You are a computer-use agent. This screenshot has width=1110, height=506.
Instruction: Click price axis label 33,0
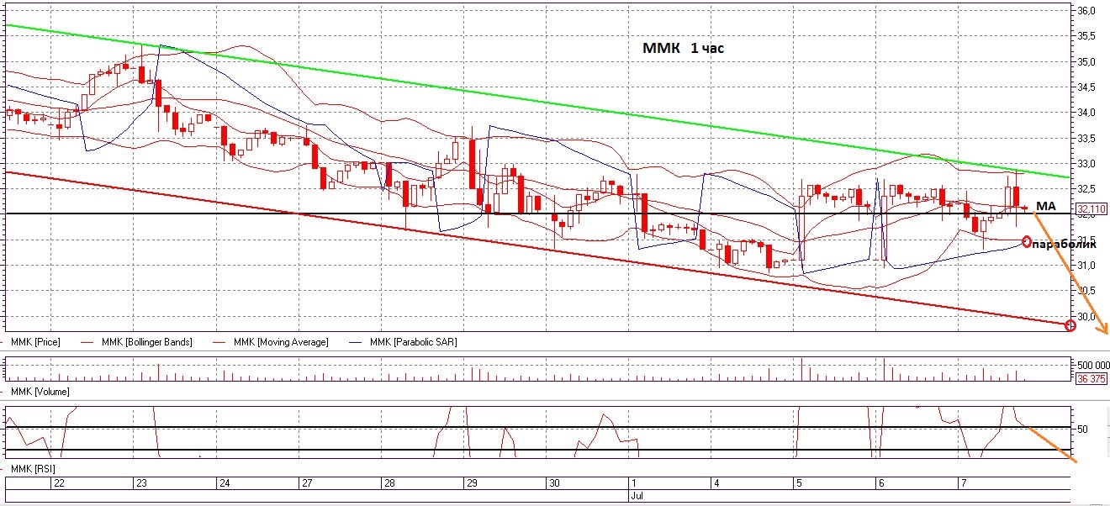point(1086,164)
